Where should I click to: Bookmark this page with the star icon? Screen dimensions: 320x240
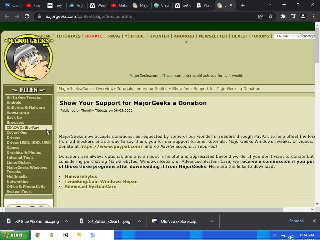[x=271, y=16]
